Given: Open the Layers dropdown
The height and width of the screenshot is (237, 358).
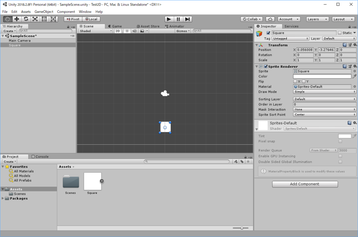Looking at the screenshot, I should tap(317, 19).
